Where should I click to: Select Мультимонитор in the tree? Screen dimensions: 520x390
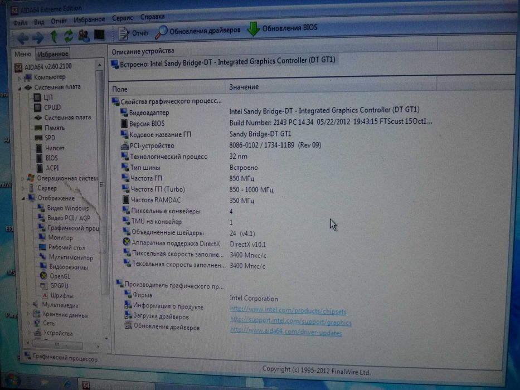pos(66,257)
